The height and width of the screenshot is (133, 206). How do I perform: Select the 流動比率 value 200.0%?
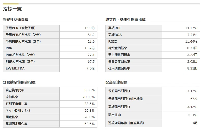pos(89,97)
